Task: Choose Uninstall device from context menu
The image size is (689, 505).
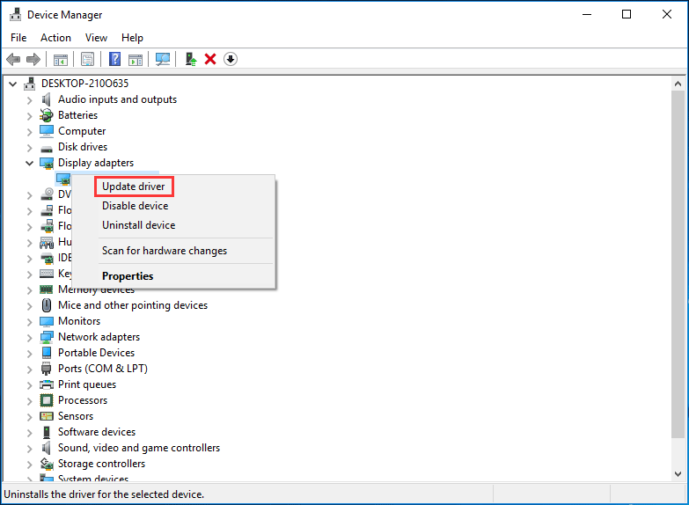Action: [x=138, y=225]
